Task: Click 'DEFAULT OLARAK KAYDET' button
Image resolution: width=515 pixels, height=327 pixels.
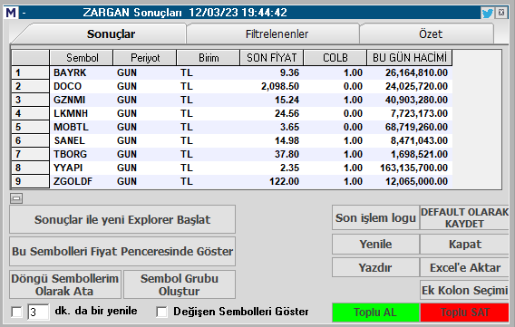Action: point(464,217)
